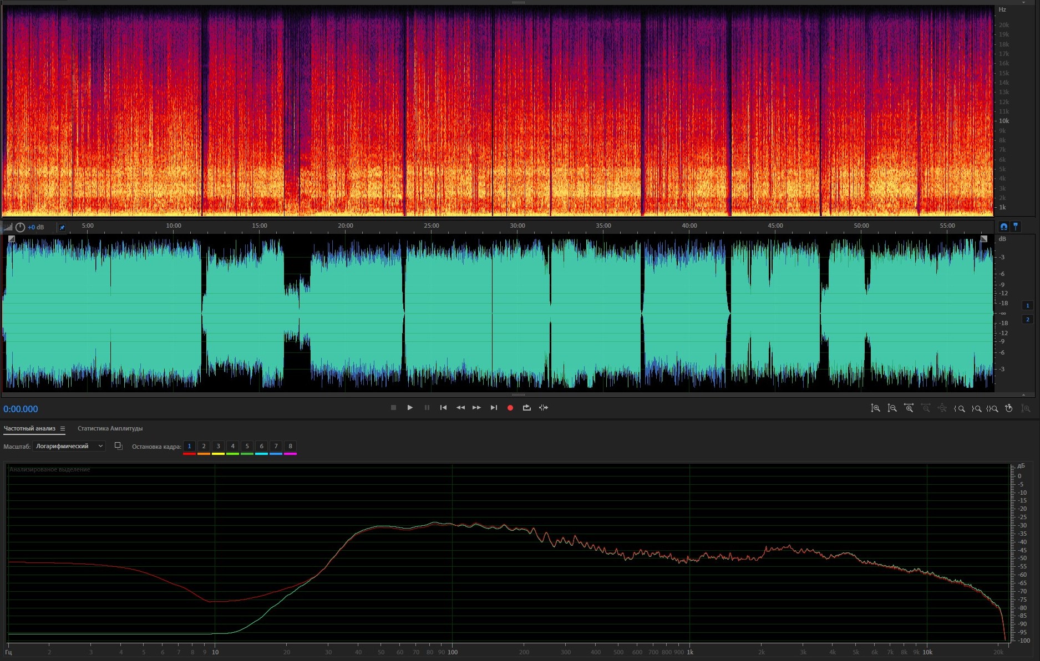Viewport: 1040px width, 661px height.
Task: Select the Частотный анализ tab
Action: tap(29, 428)
